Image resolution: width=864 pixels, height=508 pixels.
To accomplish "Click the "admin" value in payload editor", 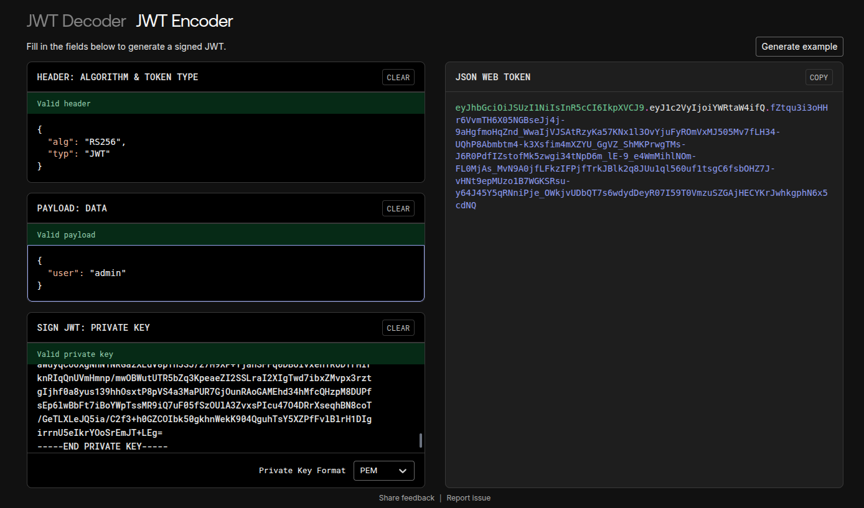I will point(108,273).
